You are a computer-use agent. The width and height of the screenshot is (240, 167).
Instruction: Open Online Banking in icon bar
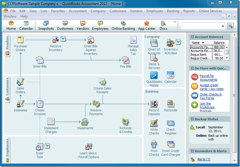tap(123, 26)
